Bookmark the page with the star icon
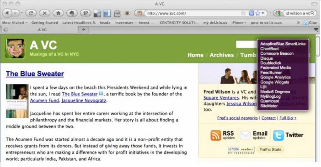 click(258, 13)
